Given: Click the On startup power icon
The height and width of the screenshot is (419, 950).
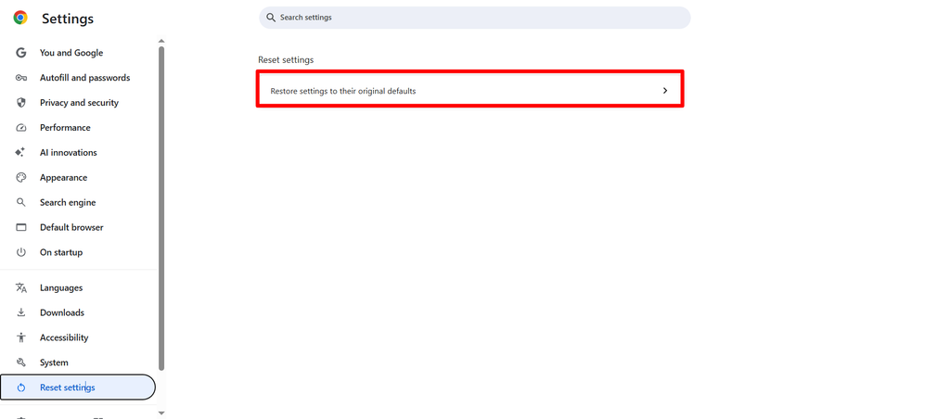Looking at the screenshot, I should pos(21,252).
